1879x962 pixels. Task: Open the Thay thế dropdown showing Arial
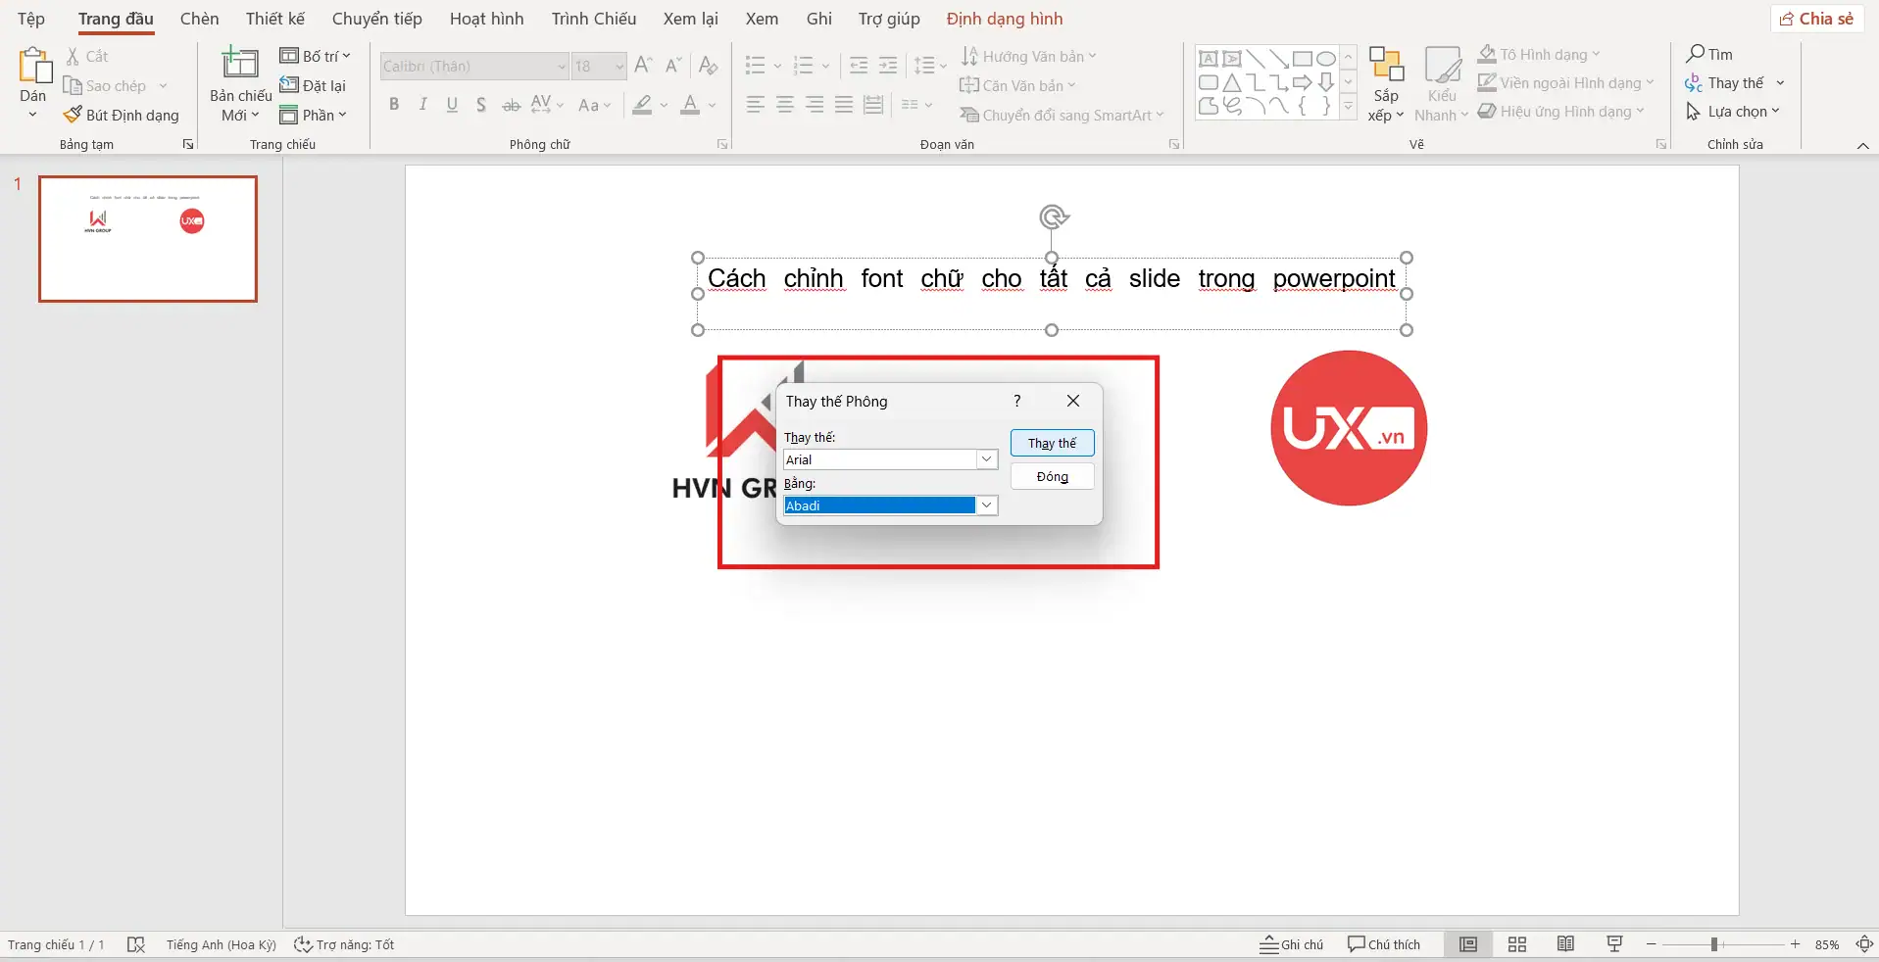tap(985, 458)
